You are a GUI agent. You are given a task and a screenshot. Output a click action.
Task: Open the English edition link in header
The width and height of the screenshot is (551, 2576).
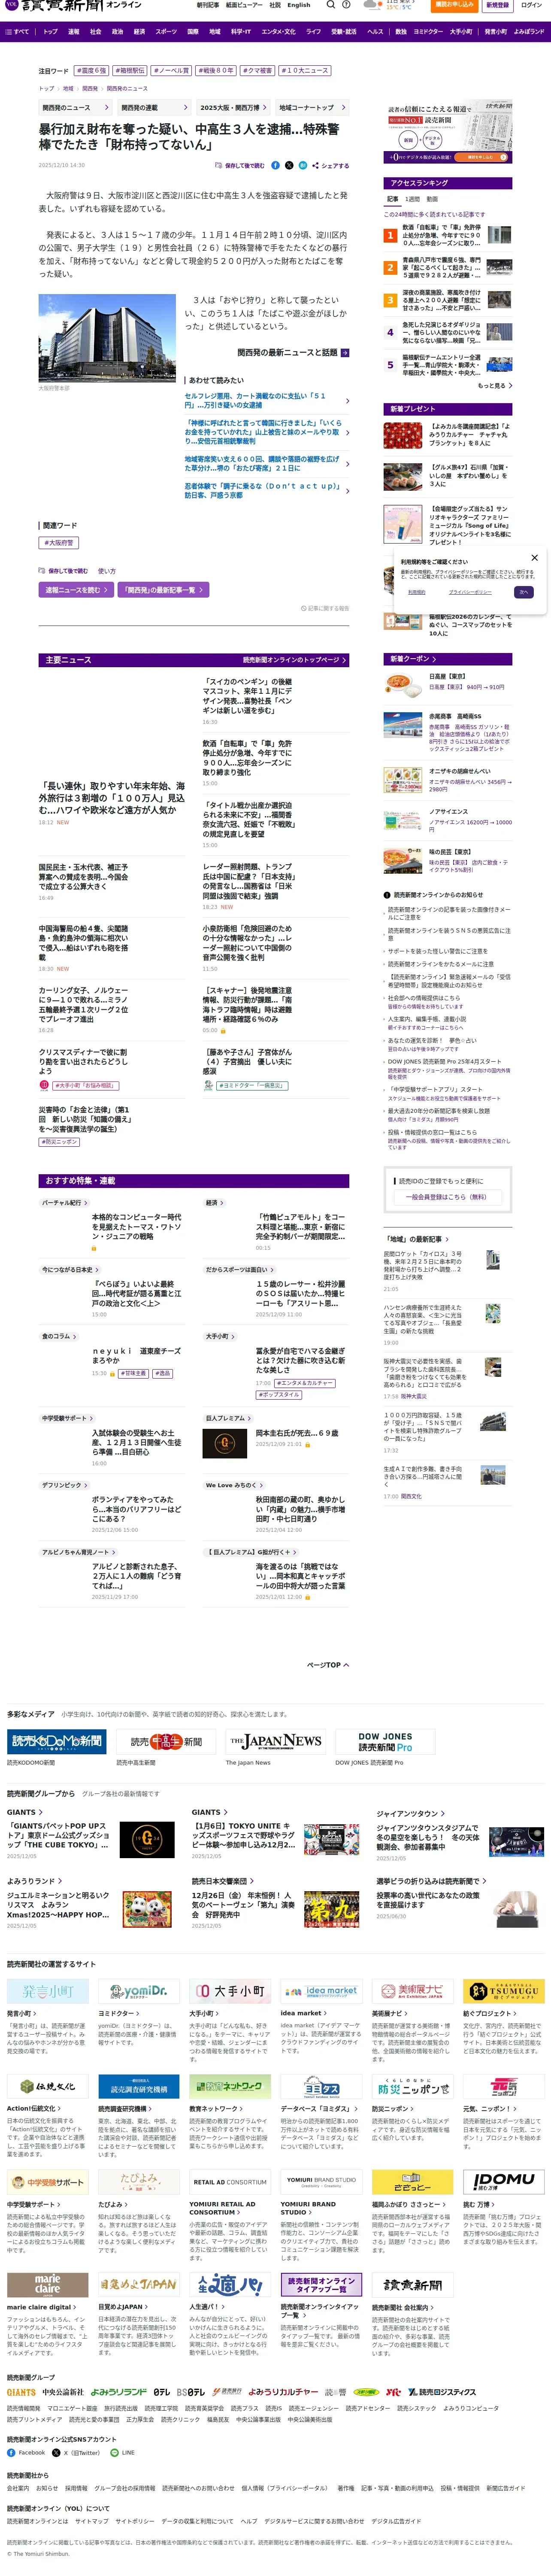pyautogui.click(x=299, y=5)
